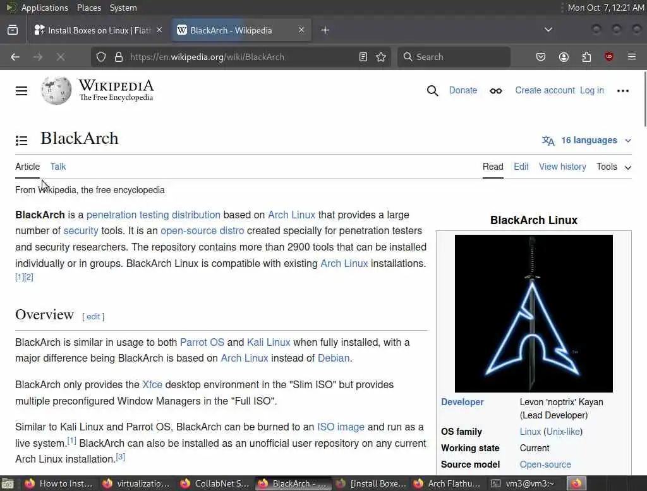Click the languages translate icon

(x=548, y=141)
